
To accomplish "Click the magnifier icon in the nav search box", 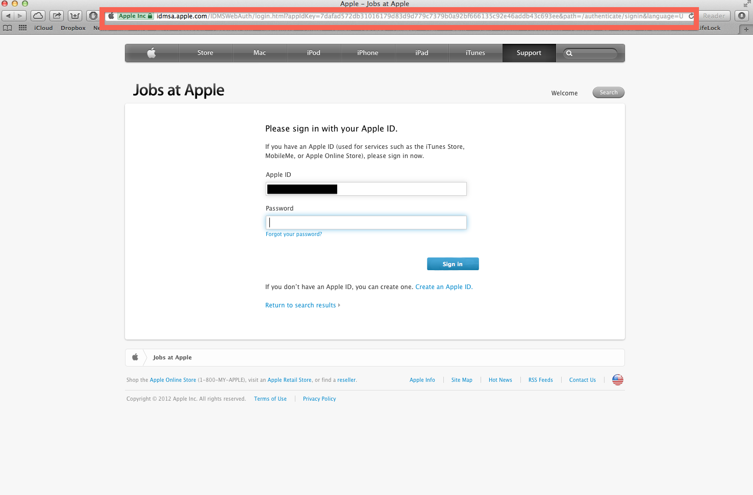I will point(569,53).
